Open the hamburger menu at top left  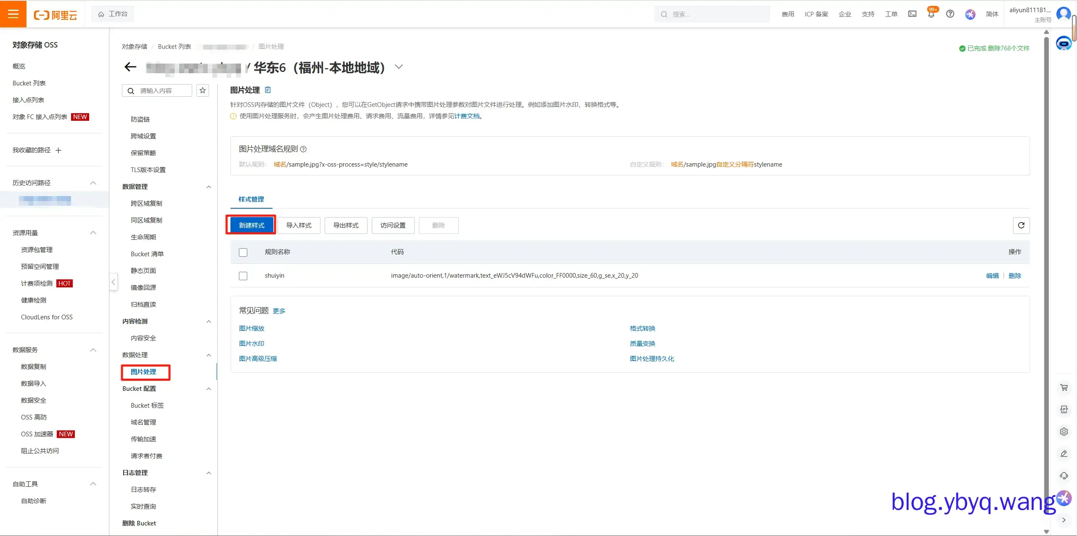[13, 14]
